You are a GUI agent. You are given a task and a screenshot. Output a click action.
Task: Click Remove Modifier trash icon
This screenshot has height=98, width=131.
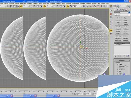(125, 56)
